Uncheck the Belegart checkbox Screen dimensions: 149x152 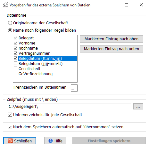(16, 38)
